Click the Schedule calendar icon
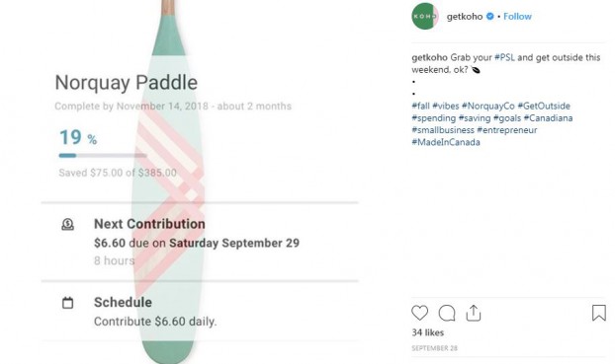 click(67, 303)
